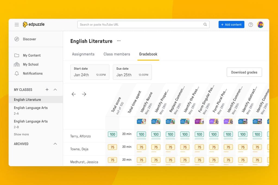
Task: Click the Download grades button
Action: pyautogui.click(x=244, y=72)
